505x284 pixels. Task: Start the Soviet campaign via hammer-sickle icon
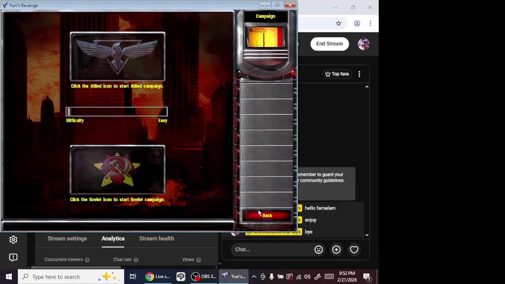pyautogui.click(x=118, y=170)
